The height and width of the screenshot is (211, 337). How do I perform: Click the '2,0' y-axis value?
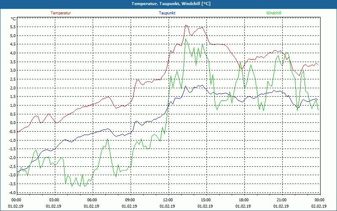[13, 88]
